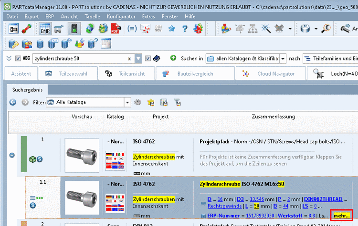Open the Datei menu
The height and width of the screenshot is (226, 358).
point(12,16)
